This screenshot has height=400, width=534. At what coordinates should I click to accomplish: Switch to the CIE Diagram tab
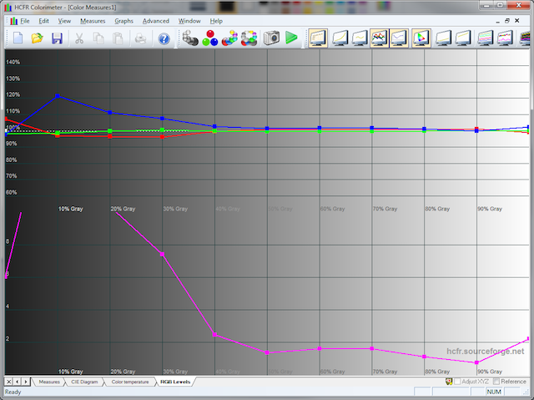[84, 382]
